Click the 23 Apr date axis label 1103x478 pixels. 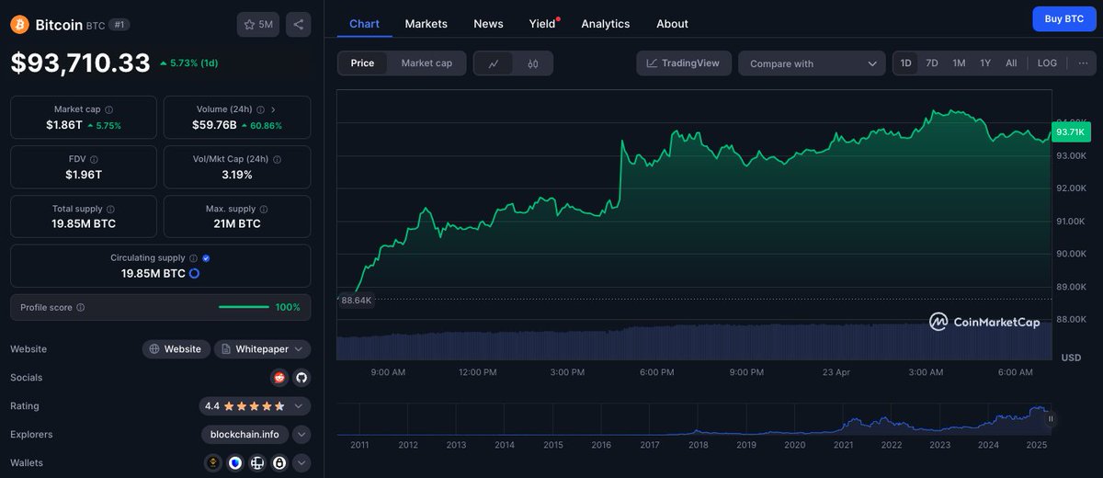(x=836, y=372)
